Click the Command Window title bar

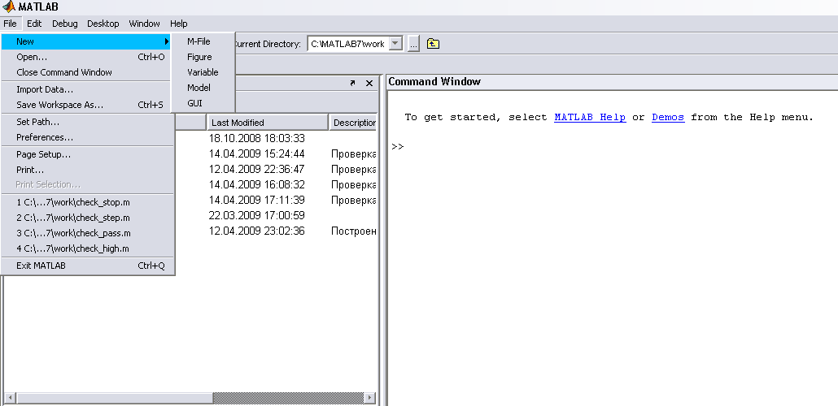coord(611,82)
